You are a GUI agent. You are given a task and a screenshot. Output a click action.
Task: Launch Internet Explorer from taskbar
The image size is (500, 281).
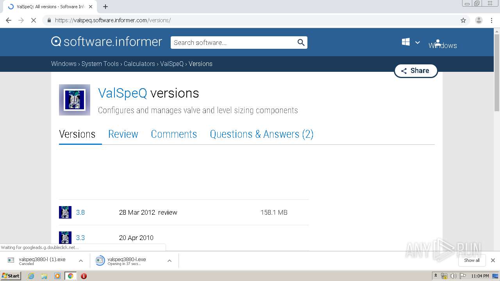click(31, 276)
